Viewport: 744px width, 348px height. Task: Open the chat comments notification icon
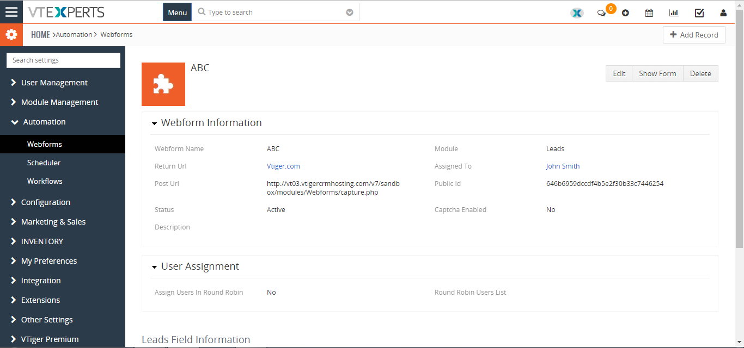601,13
